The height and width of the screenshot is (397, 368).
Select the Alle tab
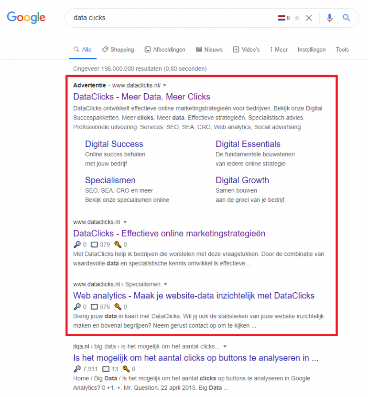(x=83, y=50)
